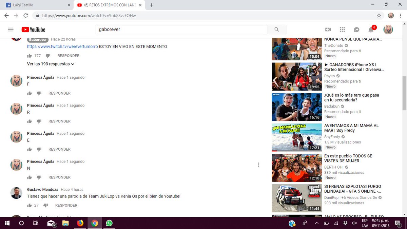Dislike the comment 'E' by Princesa Águila
This screenshot has width=407, height=229.
[x=39, y=149]
